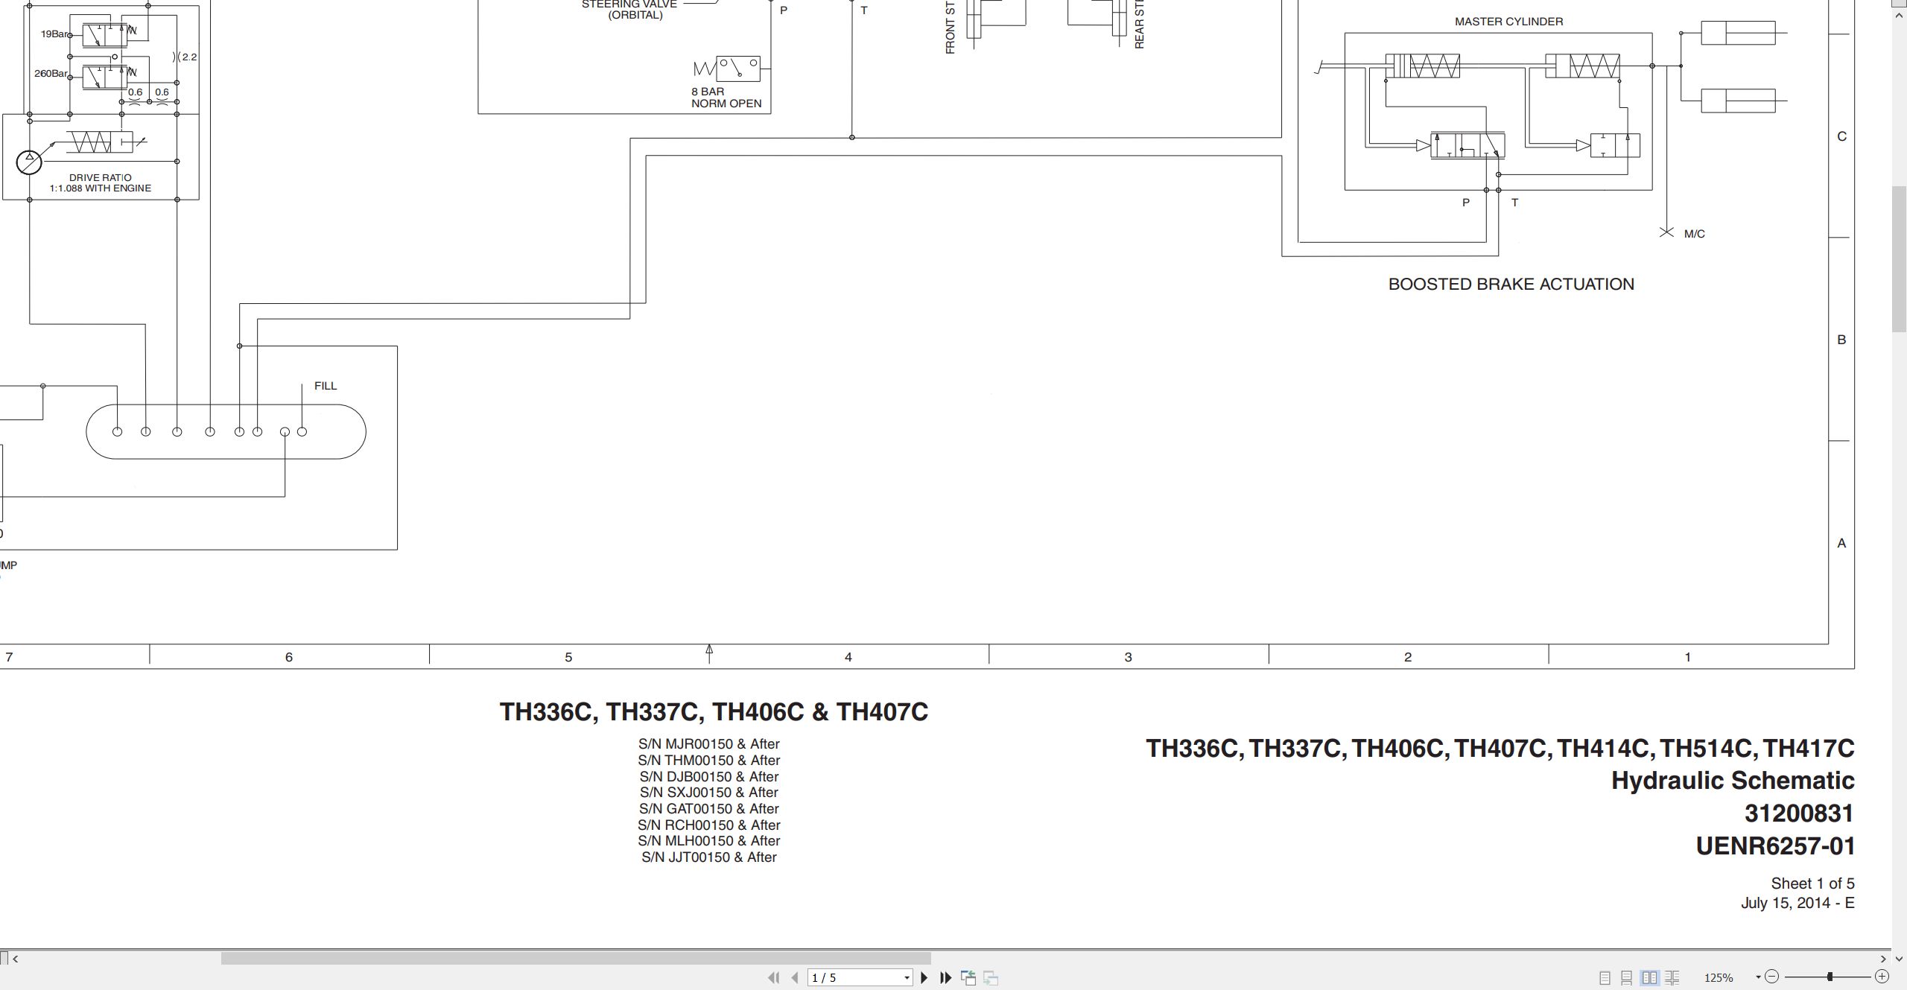1907x990 pixels.
Task: Click the TH336C, TH337C, TH406C & TH407C heading
Action: click(714, 712)
